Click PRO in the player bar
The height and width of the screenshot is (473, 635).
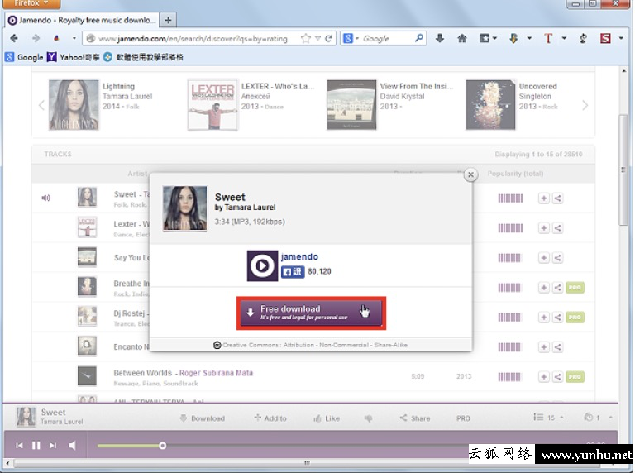pos(463,418)
